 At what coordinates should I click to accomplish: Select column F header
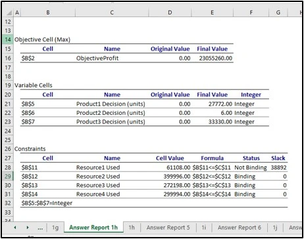click(x=251, y=12)
